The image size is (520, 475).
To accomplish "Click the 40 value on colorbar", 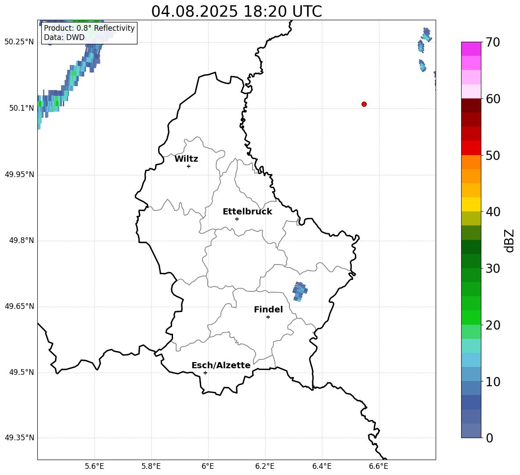I will [x=493, y=212].
